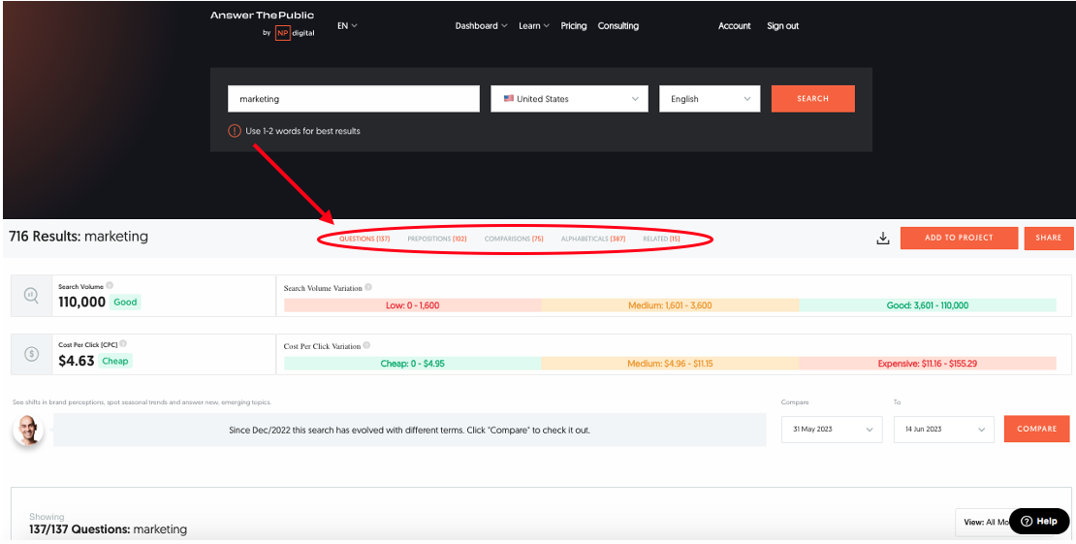This screenshot has width=1076, height=544.
Task: Click the info icon beside Search Volume Variation
Action: click(x=368, y=287)
